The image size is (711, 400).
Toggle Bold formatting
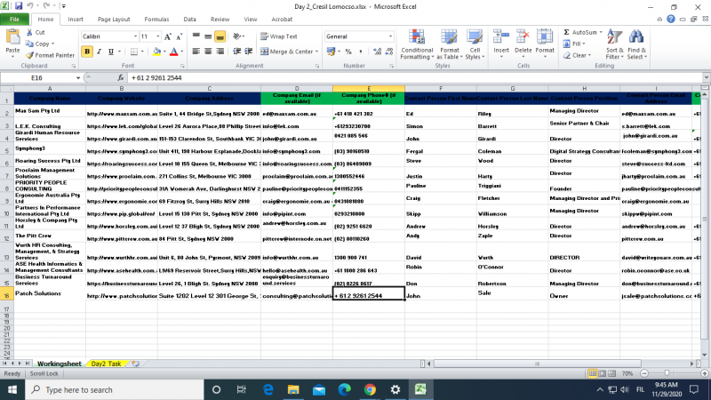[87, 52]
